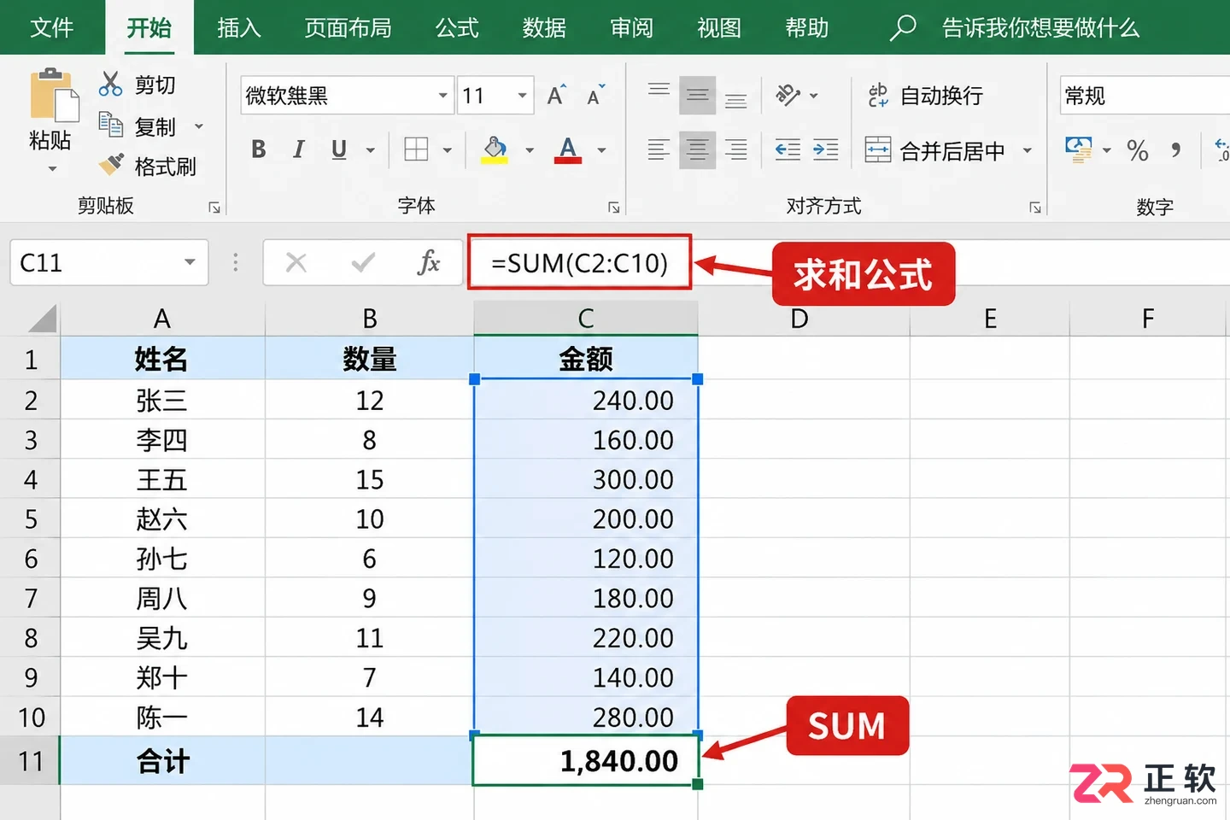The image size is (1230, 820).
Task: Open the number format box (常规)
Action: point(1145,96)
